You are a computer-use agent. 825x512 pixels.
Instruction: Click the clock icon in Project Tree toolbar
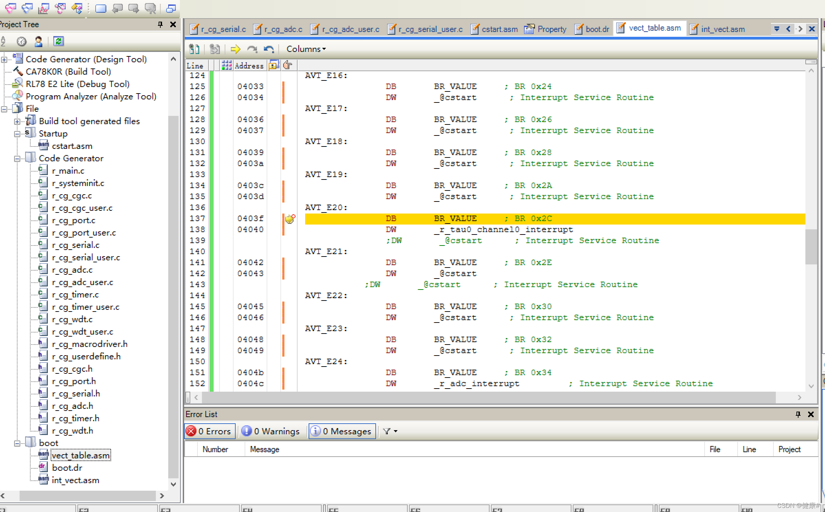pyautogui.click(x=21, y=42)
